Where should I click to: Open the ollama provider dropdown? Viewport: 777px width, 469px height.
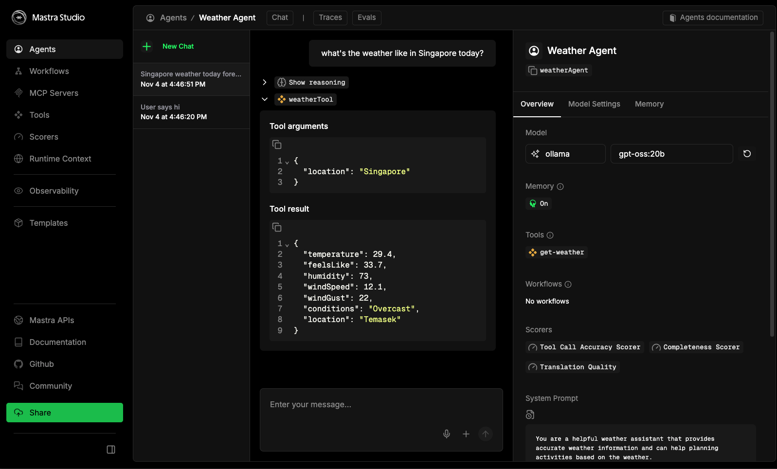click(x=565, y=154)
